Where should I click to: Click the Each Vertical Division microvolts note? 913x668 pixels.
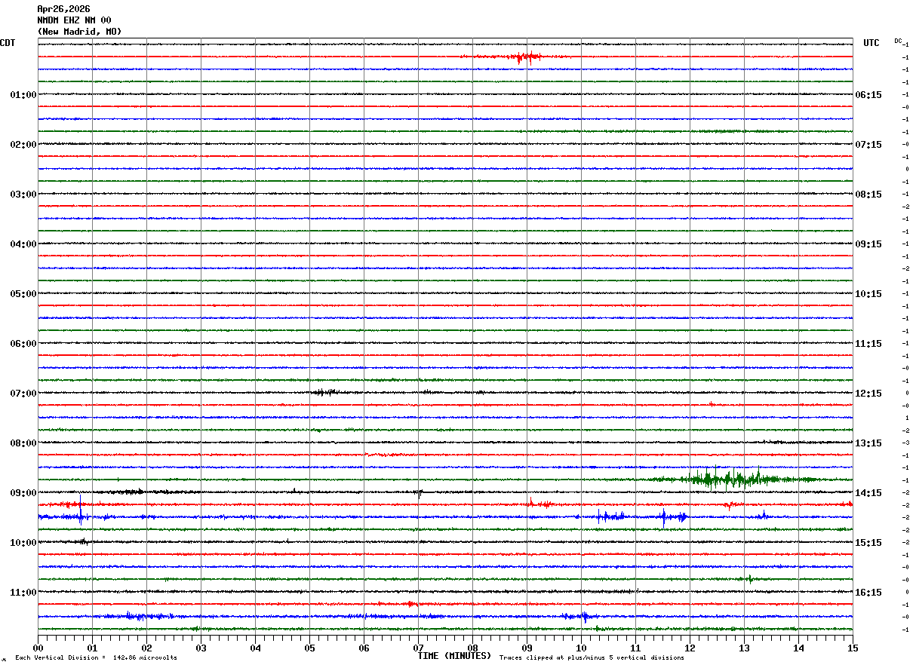point(96,658)
